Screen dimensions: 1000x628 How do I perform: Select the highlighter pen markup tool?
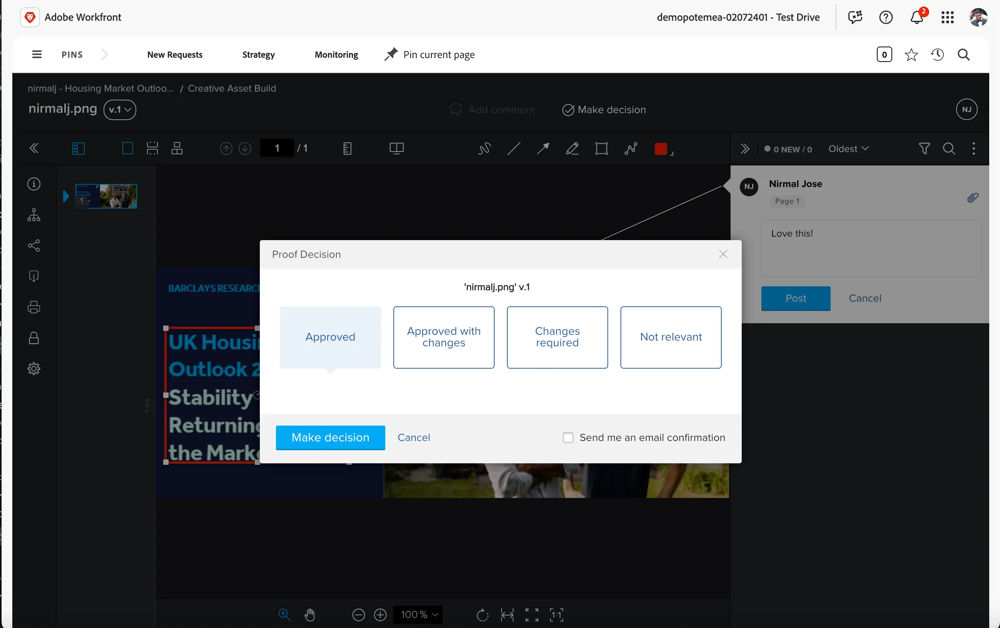(x=572, y=149)
